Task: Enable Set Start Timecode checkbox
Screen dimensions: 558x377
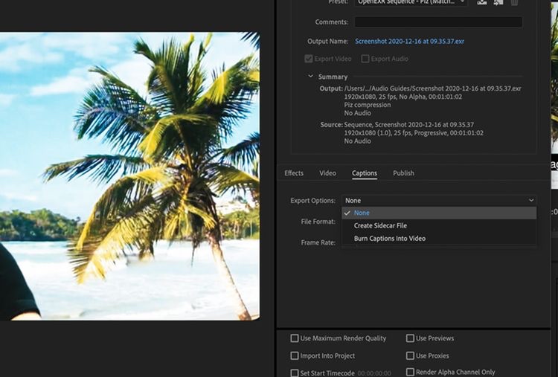Action: click(x=295, y=373)
